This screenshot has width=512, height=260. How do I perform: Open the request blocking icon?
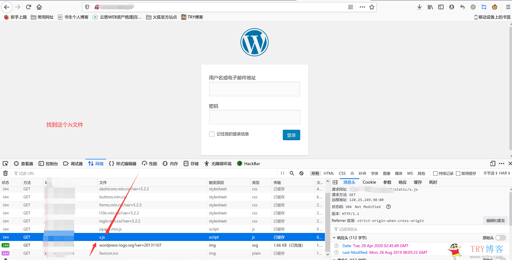pos(302,173)
